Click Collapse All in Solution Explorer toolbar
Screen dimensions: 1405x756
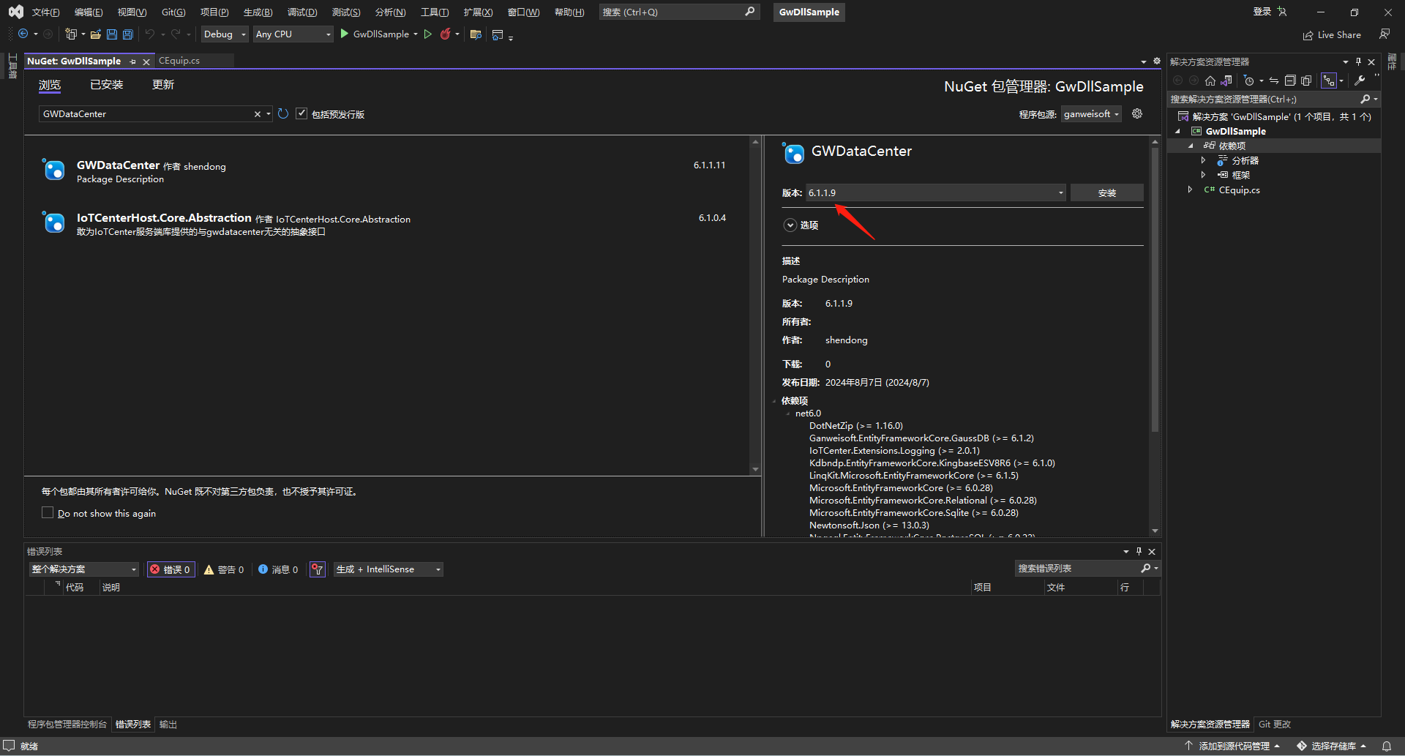1290,81
